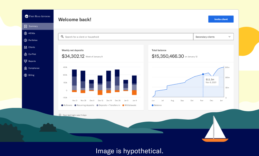Click the Recurring deposits legend label
This screenshot has width=259, height=156.
click(x=85, y=105)
